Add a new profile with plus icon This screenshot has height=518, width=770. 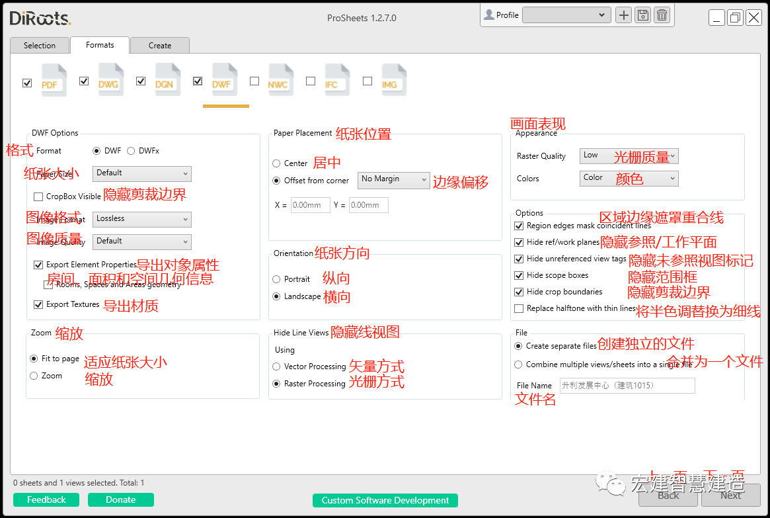(624, 15)
